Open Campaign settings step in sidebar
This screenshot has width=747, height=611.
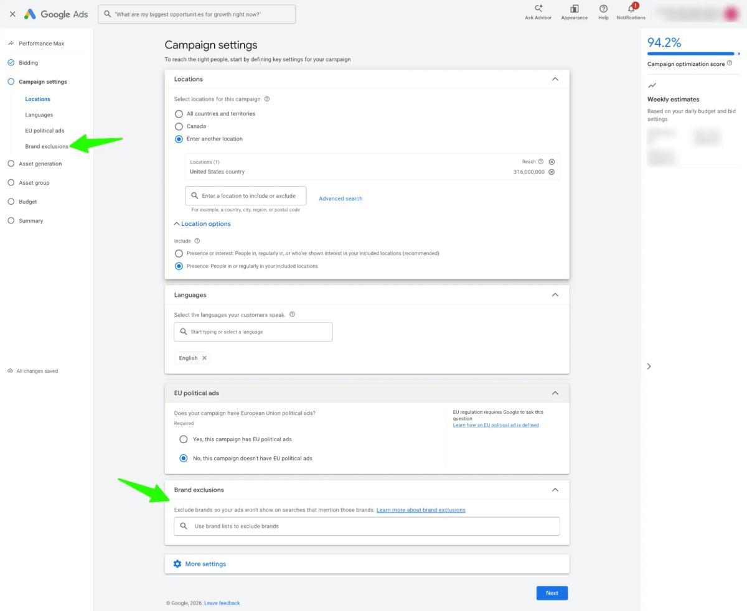42,82
